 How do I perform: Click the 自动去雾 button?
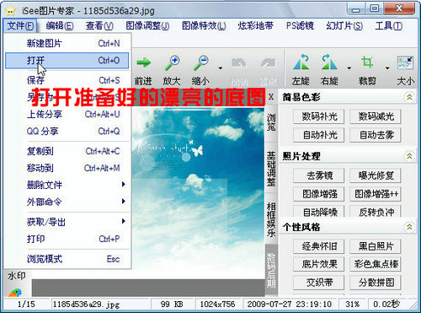pyautogui.click(x=376, y=135)
